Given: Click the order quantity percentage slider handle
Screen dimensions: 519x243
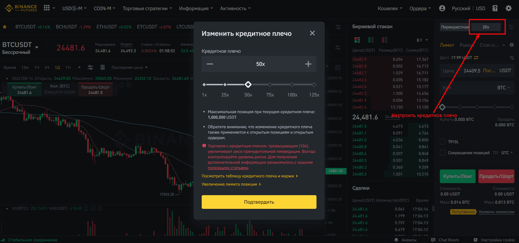Looking at the screenshot, I should [x=442, y=107].
